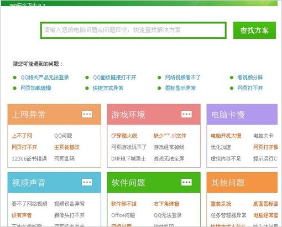The width and height of the screenshot is (282, 227).
Task: Select the 游戏环境 category header
Action: [x=154, y=115]
